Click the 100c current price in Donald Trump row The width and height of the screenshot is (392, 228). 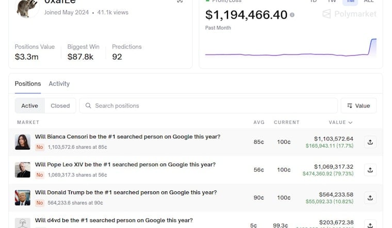[284, 198]
